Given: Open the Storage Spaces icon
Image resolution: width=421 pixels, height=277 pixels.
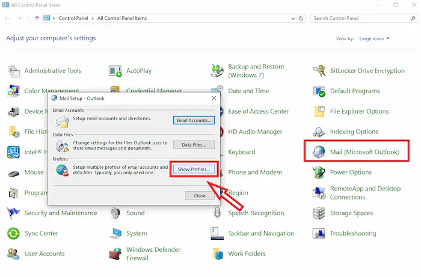Looking at the screenshot, I should 319,213.
